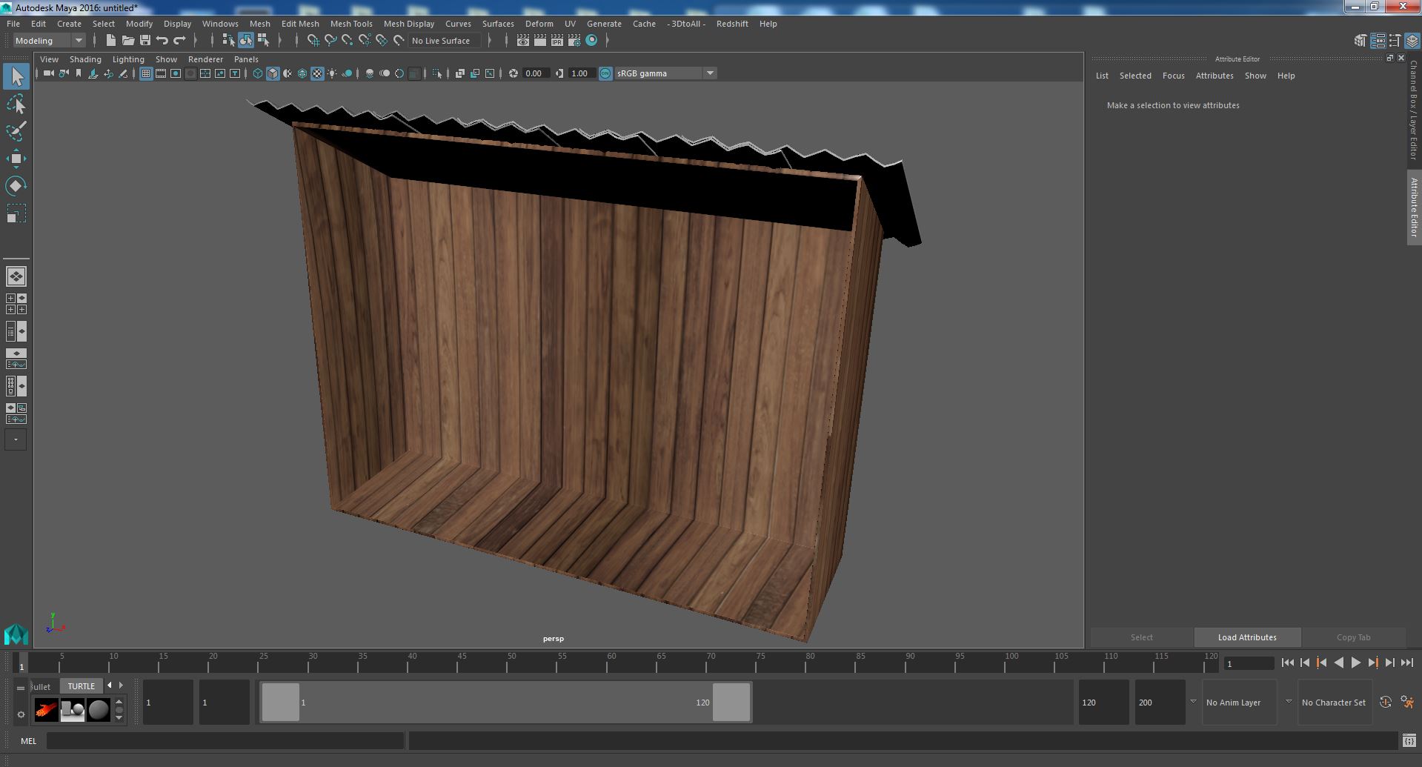Show the Tool Settings icon at top right
The width and height of the screenshot is (1422, 767).
[1395, 41]
